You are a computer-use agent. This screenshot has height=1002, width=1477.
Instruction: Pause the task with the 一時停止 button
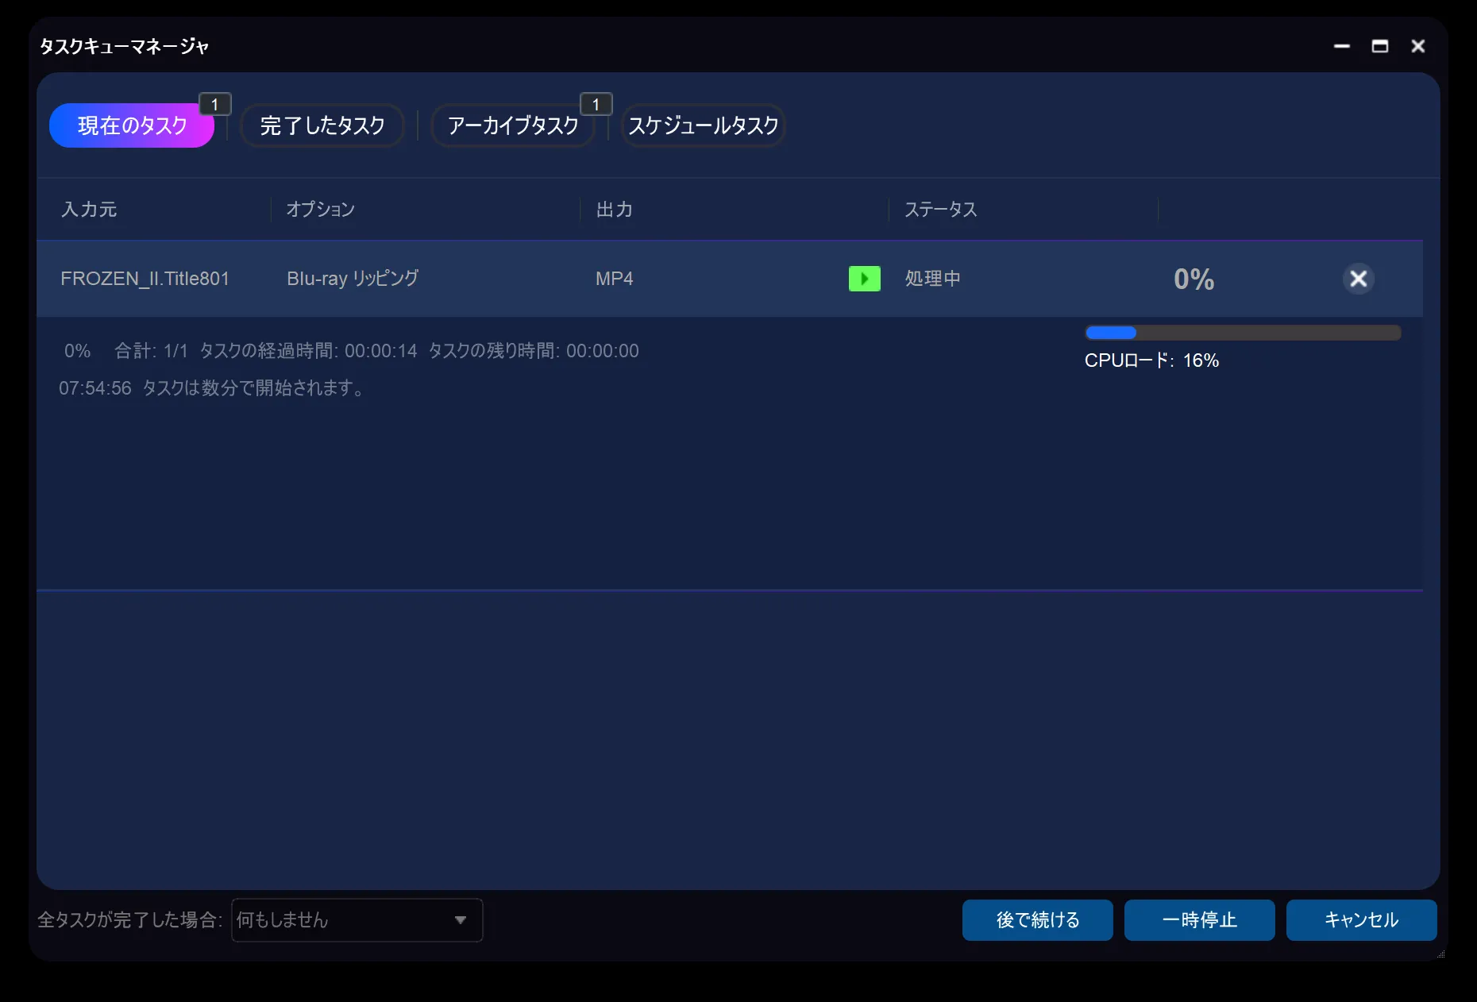pos(1199,920)
